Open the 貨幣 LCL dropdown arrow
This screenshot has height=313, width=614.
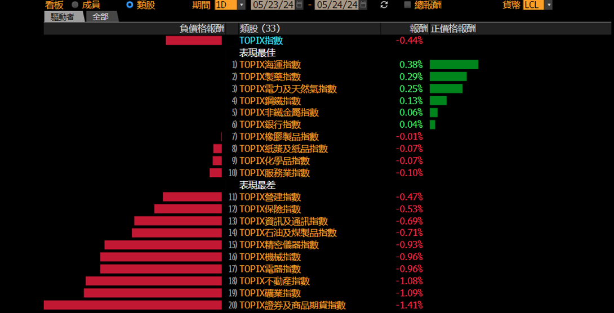549,5
